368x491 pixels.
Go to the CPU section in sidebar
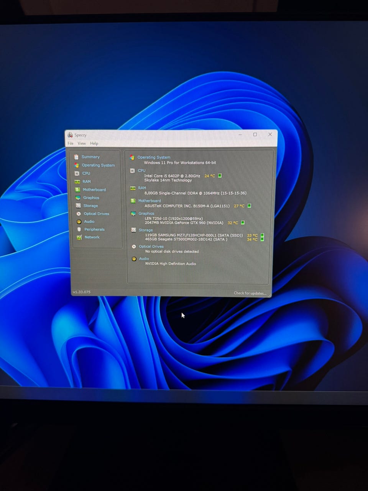86,173
